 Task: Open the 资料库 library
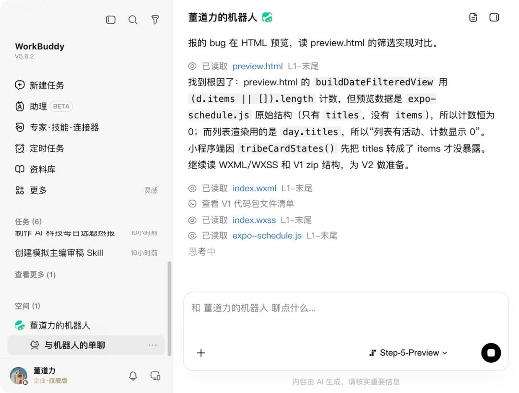35,170
